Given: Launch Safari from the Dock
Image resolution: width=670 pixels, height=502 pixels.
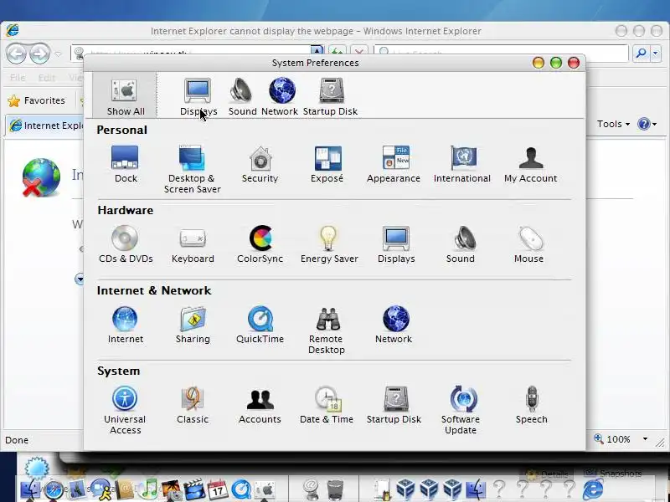Looking at the screenshot, I should click(54, 489).
